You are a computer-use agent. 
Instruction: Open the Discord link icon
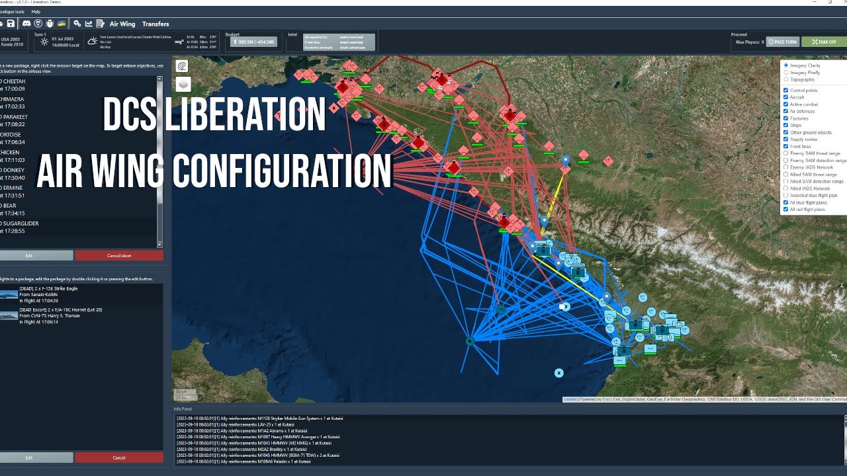pyautogui.click(x=26, y=24)
